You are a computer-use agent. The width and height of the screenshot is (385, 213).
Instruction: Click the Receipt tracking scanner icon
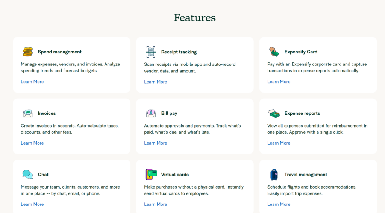(x=151, y=52)
